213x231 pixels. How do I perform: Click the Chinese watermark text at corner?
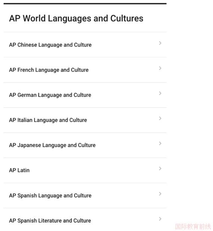click(x=193, y=227)
